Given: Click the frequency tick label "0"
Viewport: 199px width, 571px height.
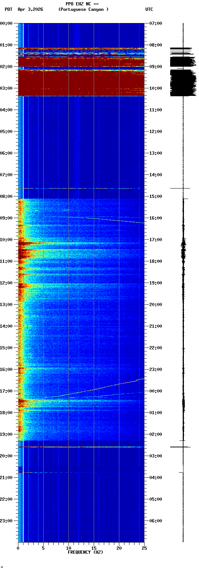Looking at the screenshot, I should (x=18, y=548).
